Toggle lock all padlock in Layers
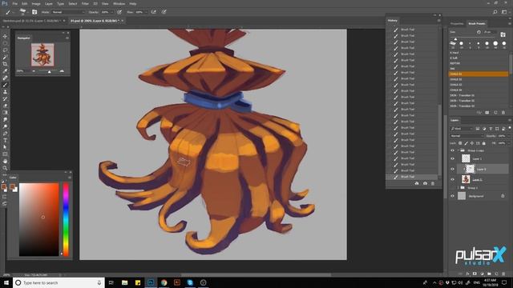The width and height of the screenshot is (513, 288). (484, 143)
